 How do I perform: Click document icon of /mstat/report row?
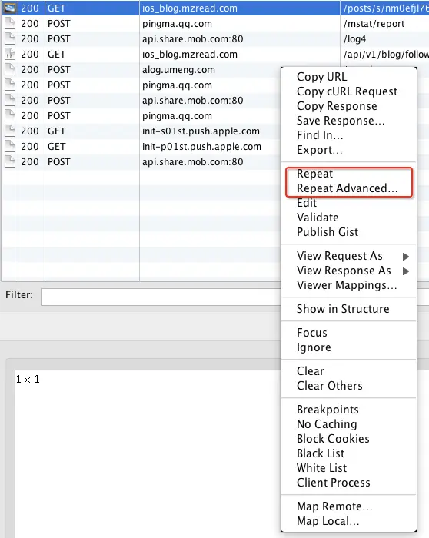coord(10,23)
